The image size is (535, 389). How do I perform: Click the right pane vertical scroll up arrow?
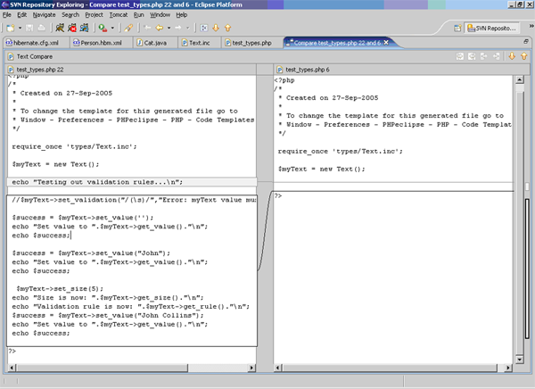(520, 80)
